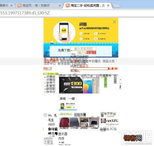
Task: Click the avatar next to cyx3252
Action: click(x=103, y=121)
